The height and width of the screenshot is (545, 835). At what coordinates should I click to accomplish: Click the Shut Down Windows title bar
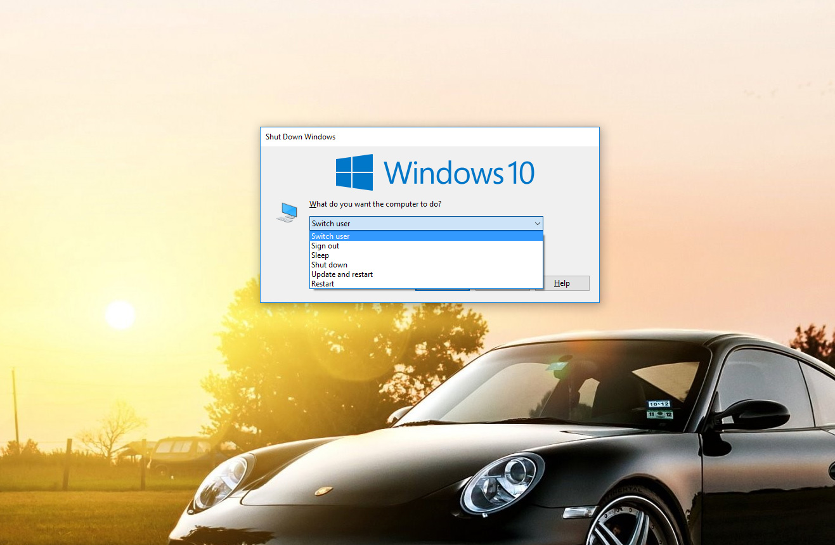429,137
